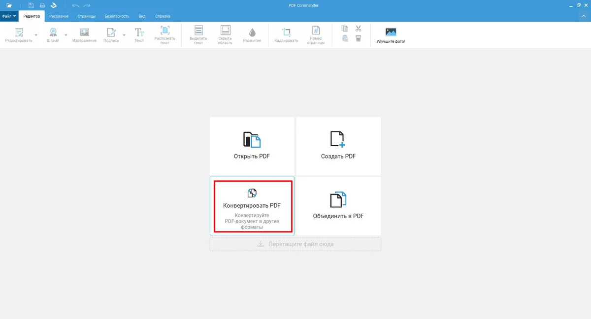Select the Штамп stamp tool
The image size is (591, 319).
[x=53, y=35]
